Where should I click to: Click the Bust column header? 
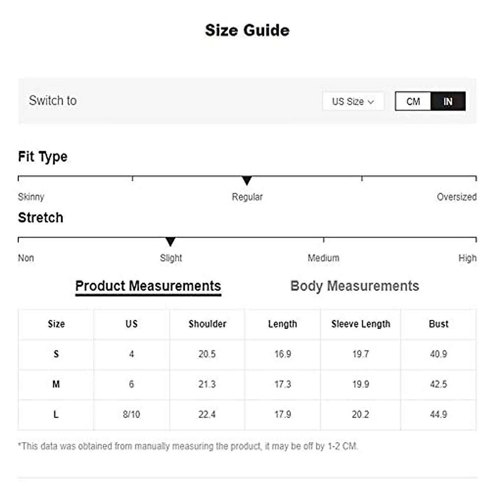438,324
